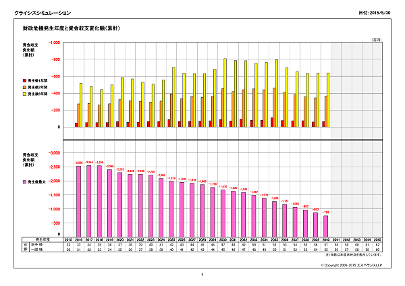This screenshot has width=405, height=286.
Task: Click the pink 発生後最大 legend swatch
Action: [x=24, y=181]
